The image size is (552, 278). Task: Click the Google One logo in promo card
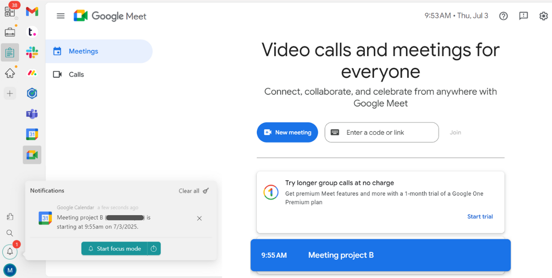tap(271, 193)
